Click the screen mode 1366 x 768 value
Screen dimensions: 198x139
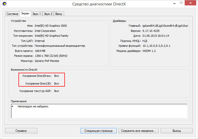pos(51,56)
